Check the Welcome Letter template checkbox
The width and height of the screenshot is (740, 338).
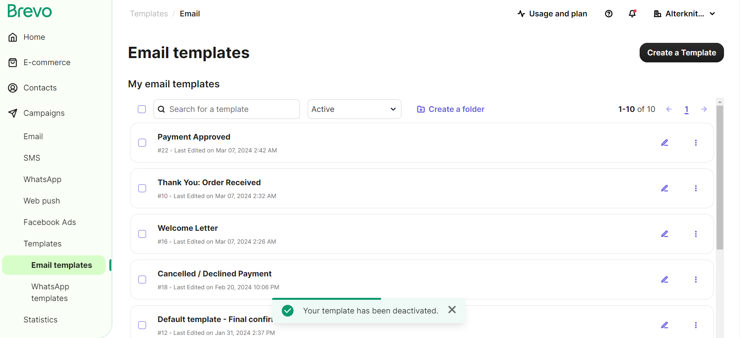tap(142, 234)
